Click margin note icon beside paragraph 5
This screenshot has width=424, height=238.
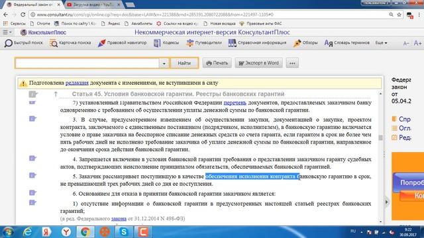point(32,175)
